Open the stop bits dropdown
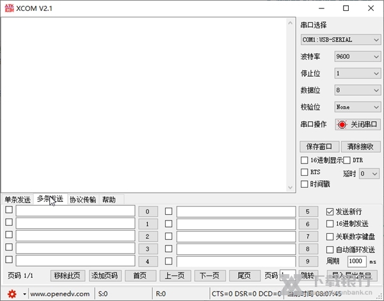This screenshot has height=301, width=384. (x=358, y=73)
